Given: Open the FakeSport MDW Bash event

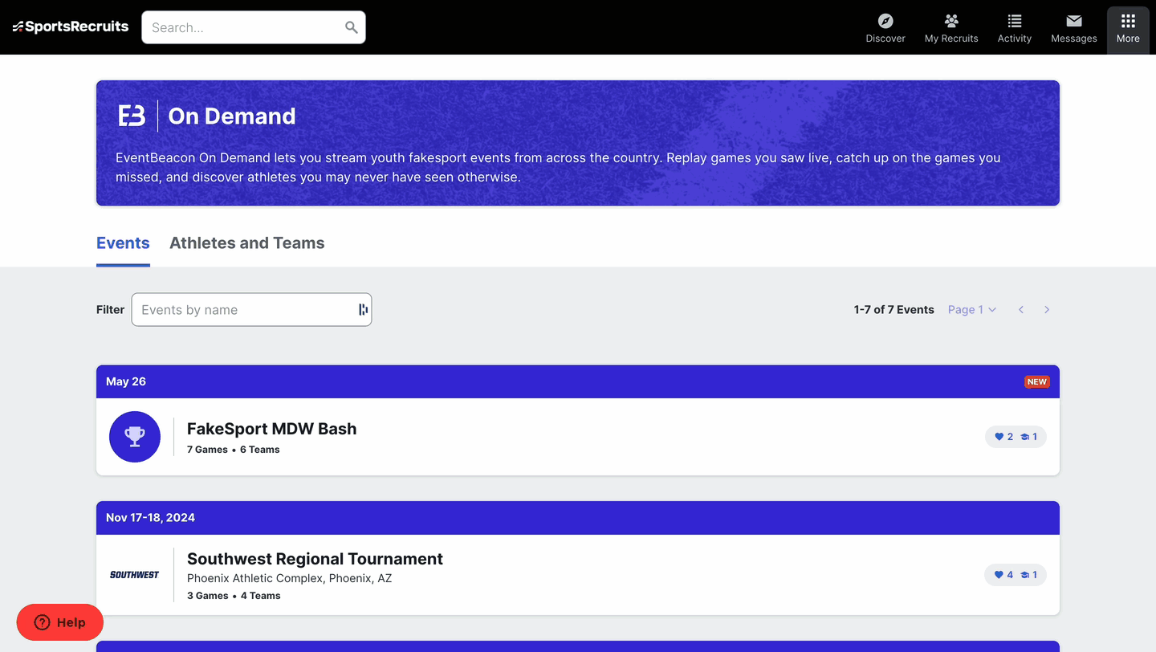Looking at the screenshot, I should [271, 429].
